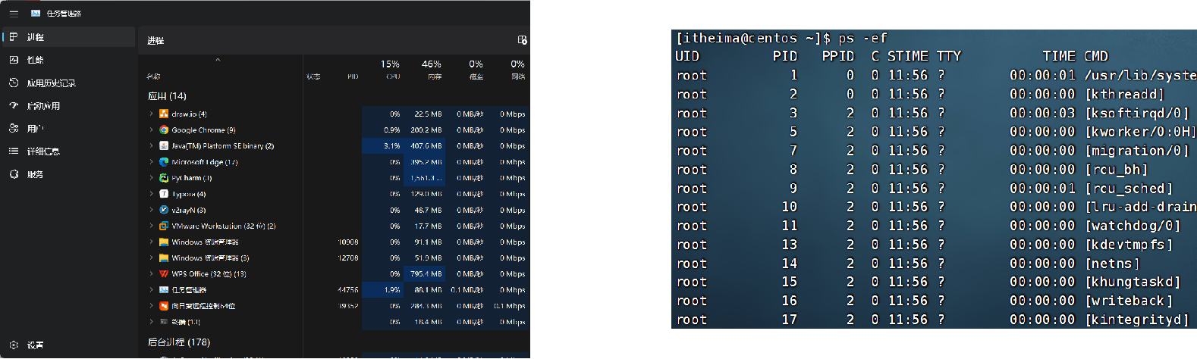
Task: Click PID value 44756
Action: click(348, 289)
